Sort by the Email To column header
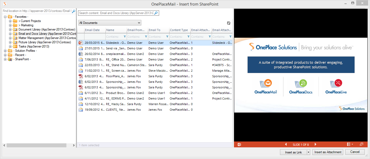Screen dimensions: 370x159 pyautogui.click(x=159, y=30)
